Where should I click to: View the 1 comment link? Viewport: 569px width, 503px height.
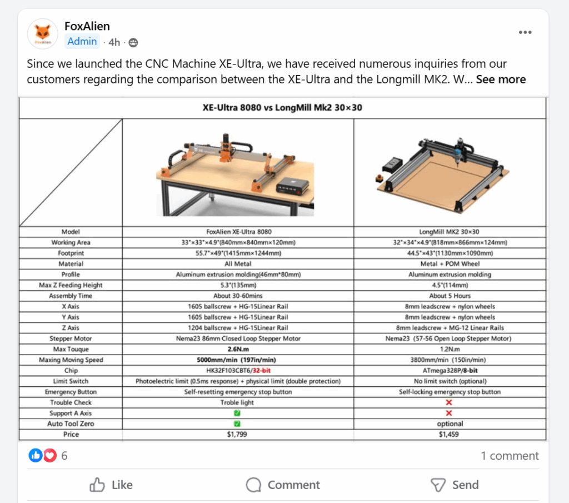(x=510, y=456)
